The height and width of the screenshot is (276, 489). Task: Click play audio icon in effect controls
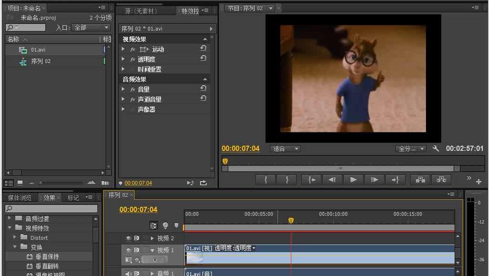tap(190, 183)
